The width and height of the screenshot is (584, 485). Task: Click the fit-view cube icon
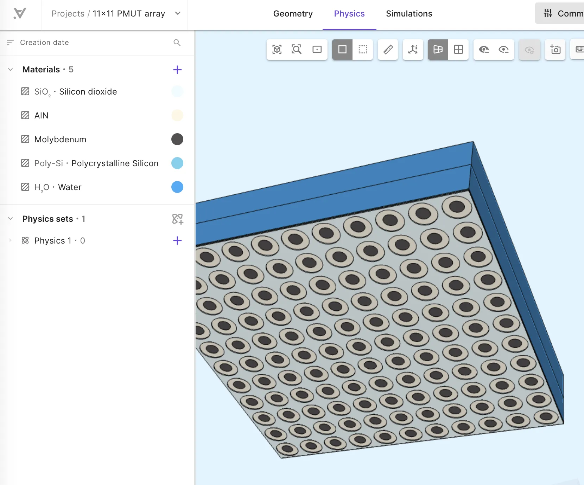pyautogui.click(x=277, y=50)
